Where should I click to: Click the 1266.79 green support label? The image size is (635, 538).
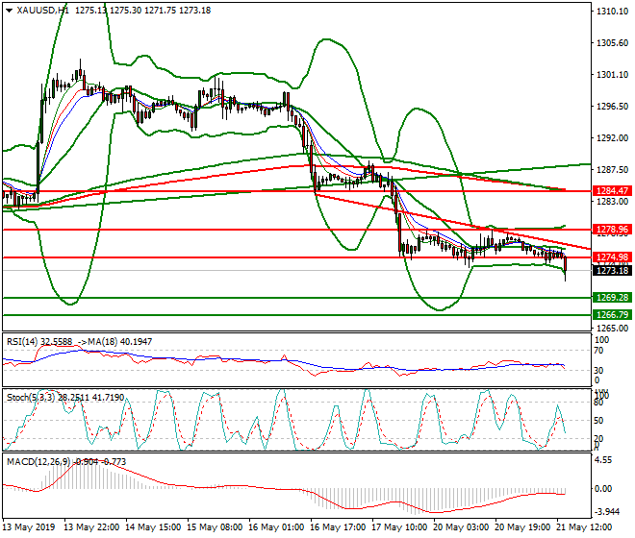click(x=612, y=314)
